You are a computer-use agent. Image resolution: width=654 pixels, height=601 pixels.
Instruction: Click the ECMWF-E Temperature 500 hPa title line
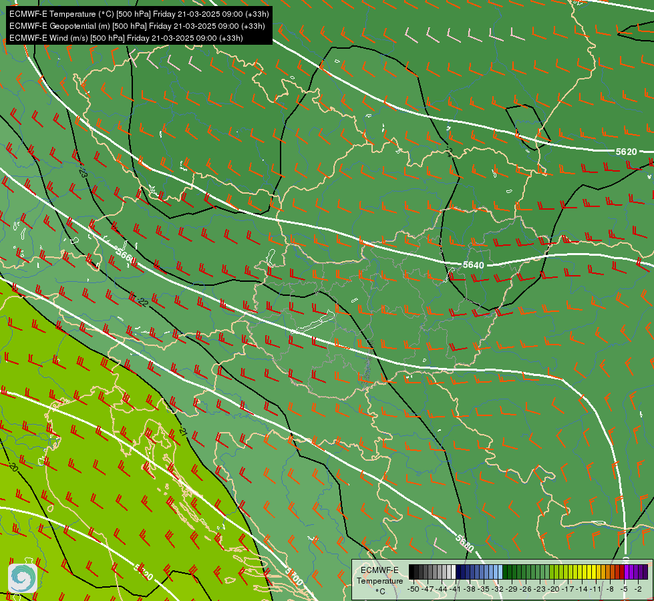(x=139, y=14)
